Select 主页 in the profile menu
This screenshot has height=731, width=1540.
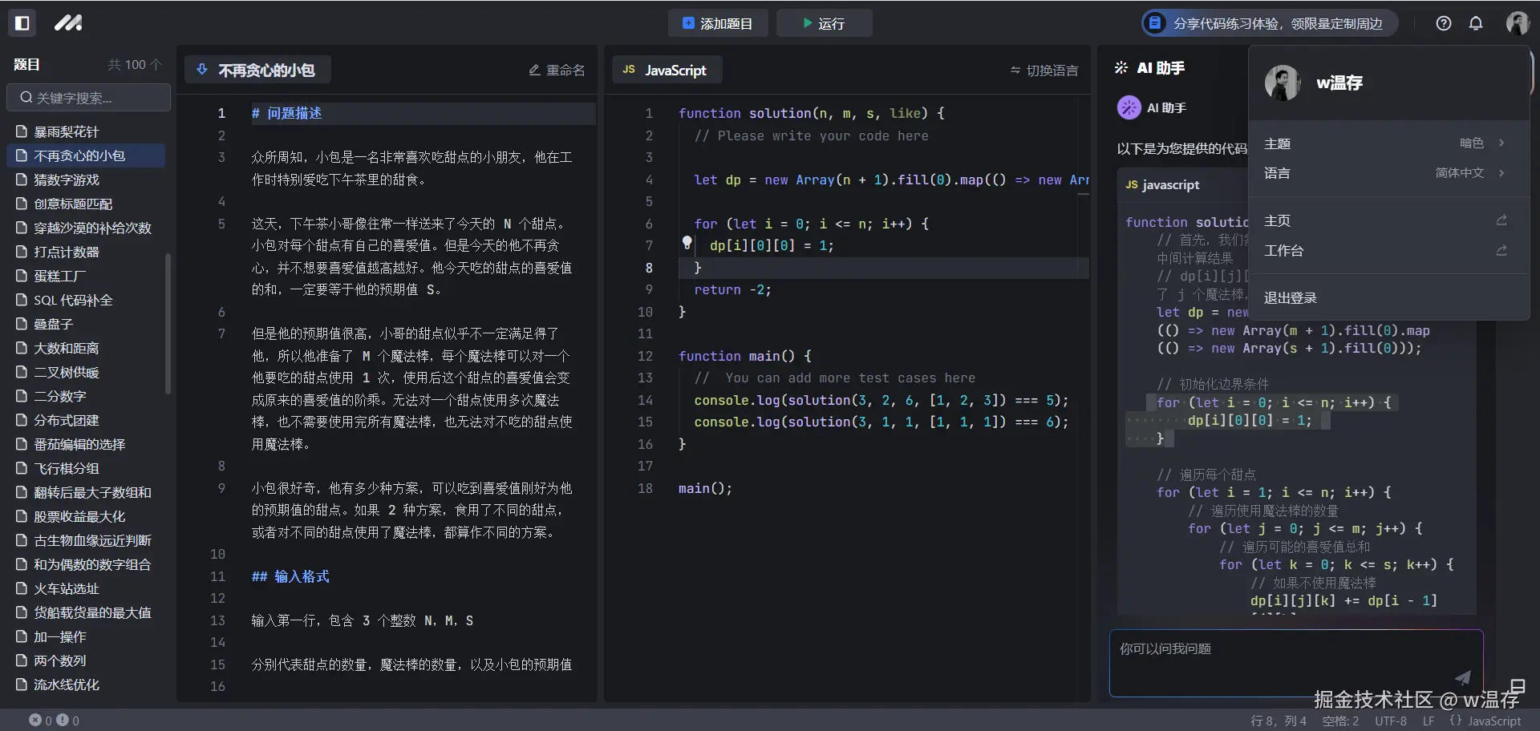tap(1277, 220)
